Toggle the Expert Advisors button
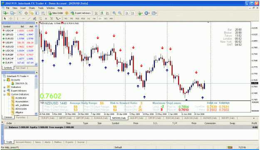The image size is (260, 150). tap(81, 13)
